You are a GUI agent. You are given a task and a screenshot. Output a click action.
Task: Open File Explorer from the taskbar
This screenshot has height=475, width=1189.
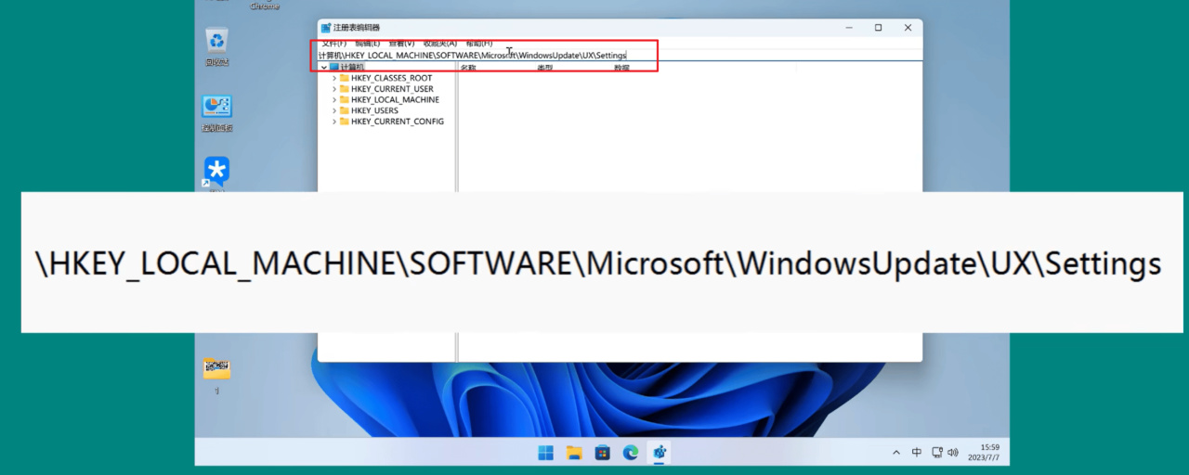(x=574, y=452)
